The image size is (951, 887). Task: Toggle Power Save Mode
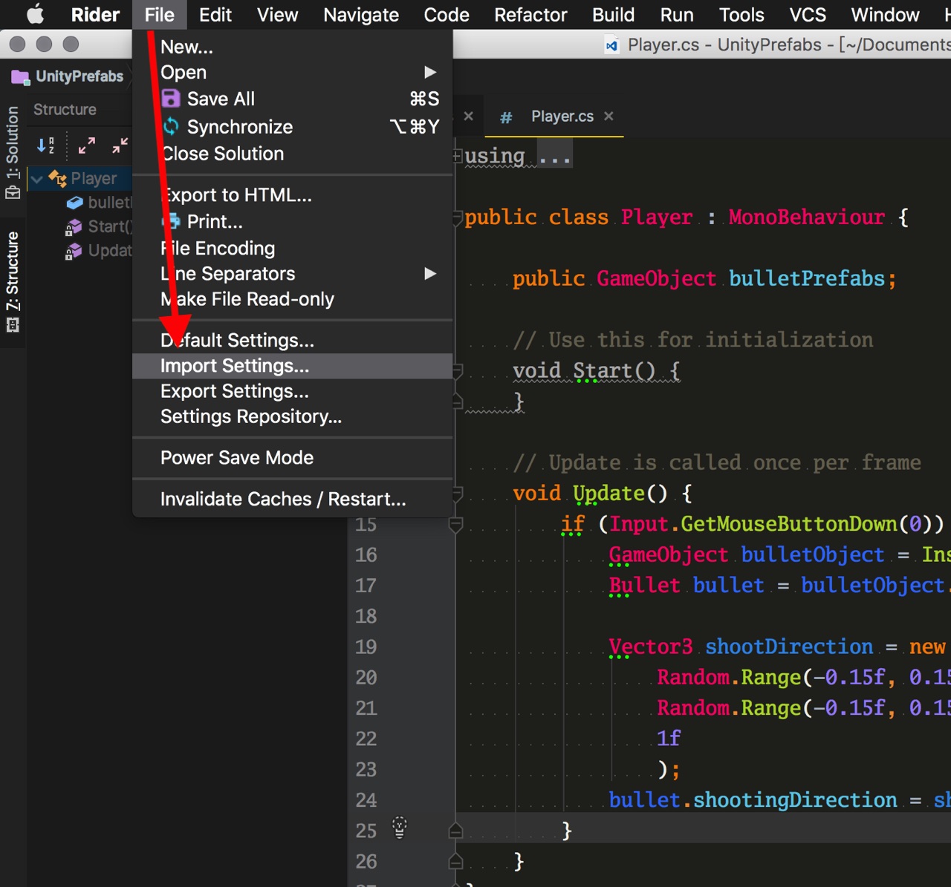point(237,457)
